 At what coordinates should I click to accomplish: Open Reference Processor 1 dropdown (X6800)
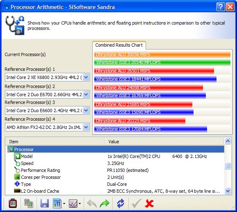click(x=86, y=77)
